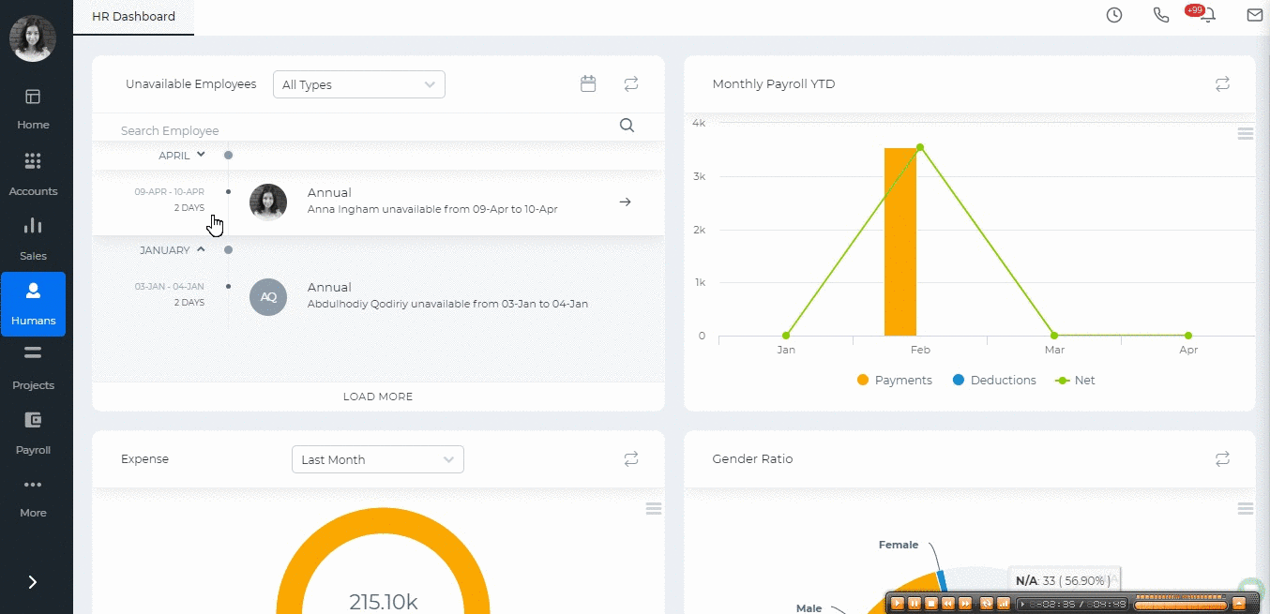Refresh the Monthly Payroll YTD widget

click(1222, 83)
